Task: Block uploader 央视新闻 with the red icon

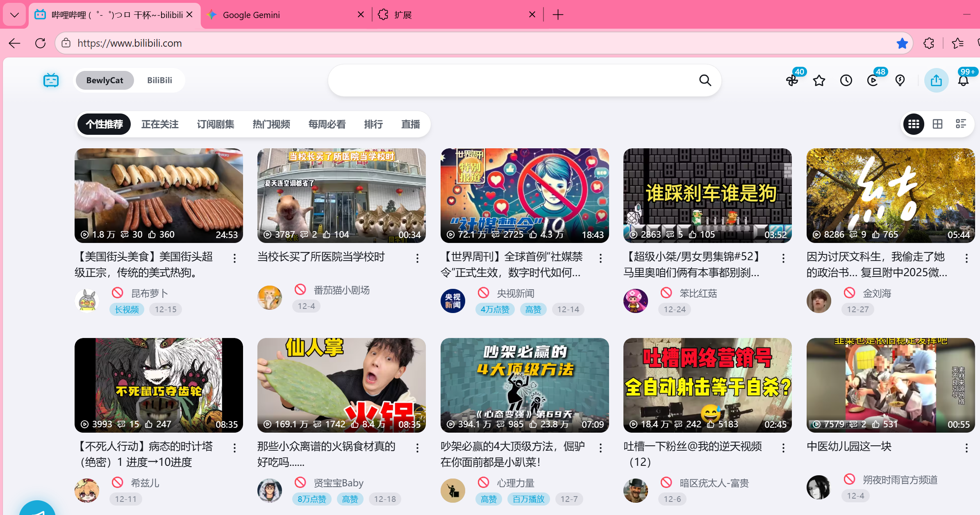Action: [x=484, y=293]
